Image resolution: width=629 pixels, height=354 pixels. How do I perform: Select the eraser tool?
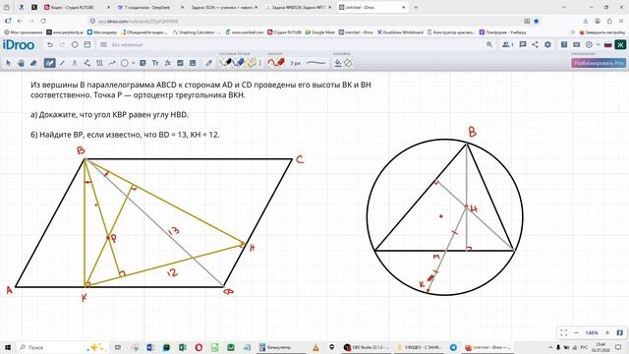(33, 63)
